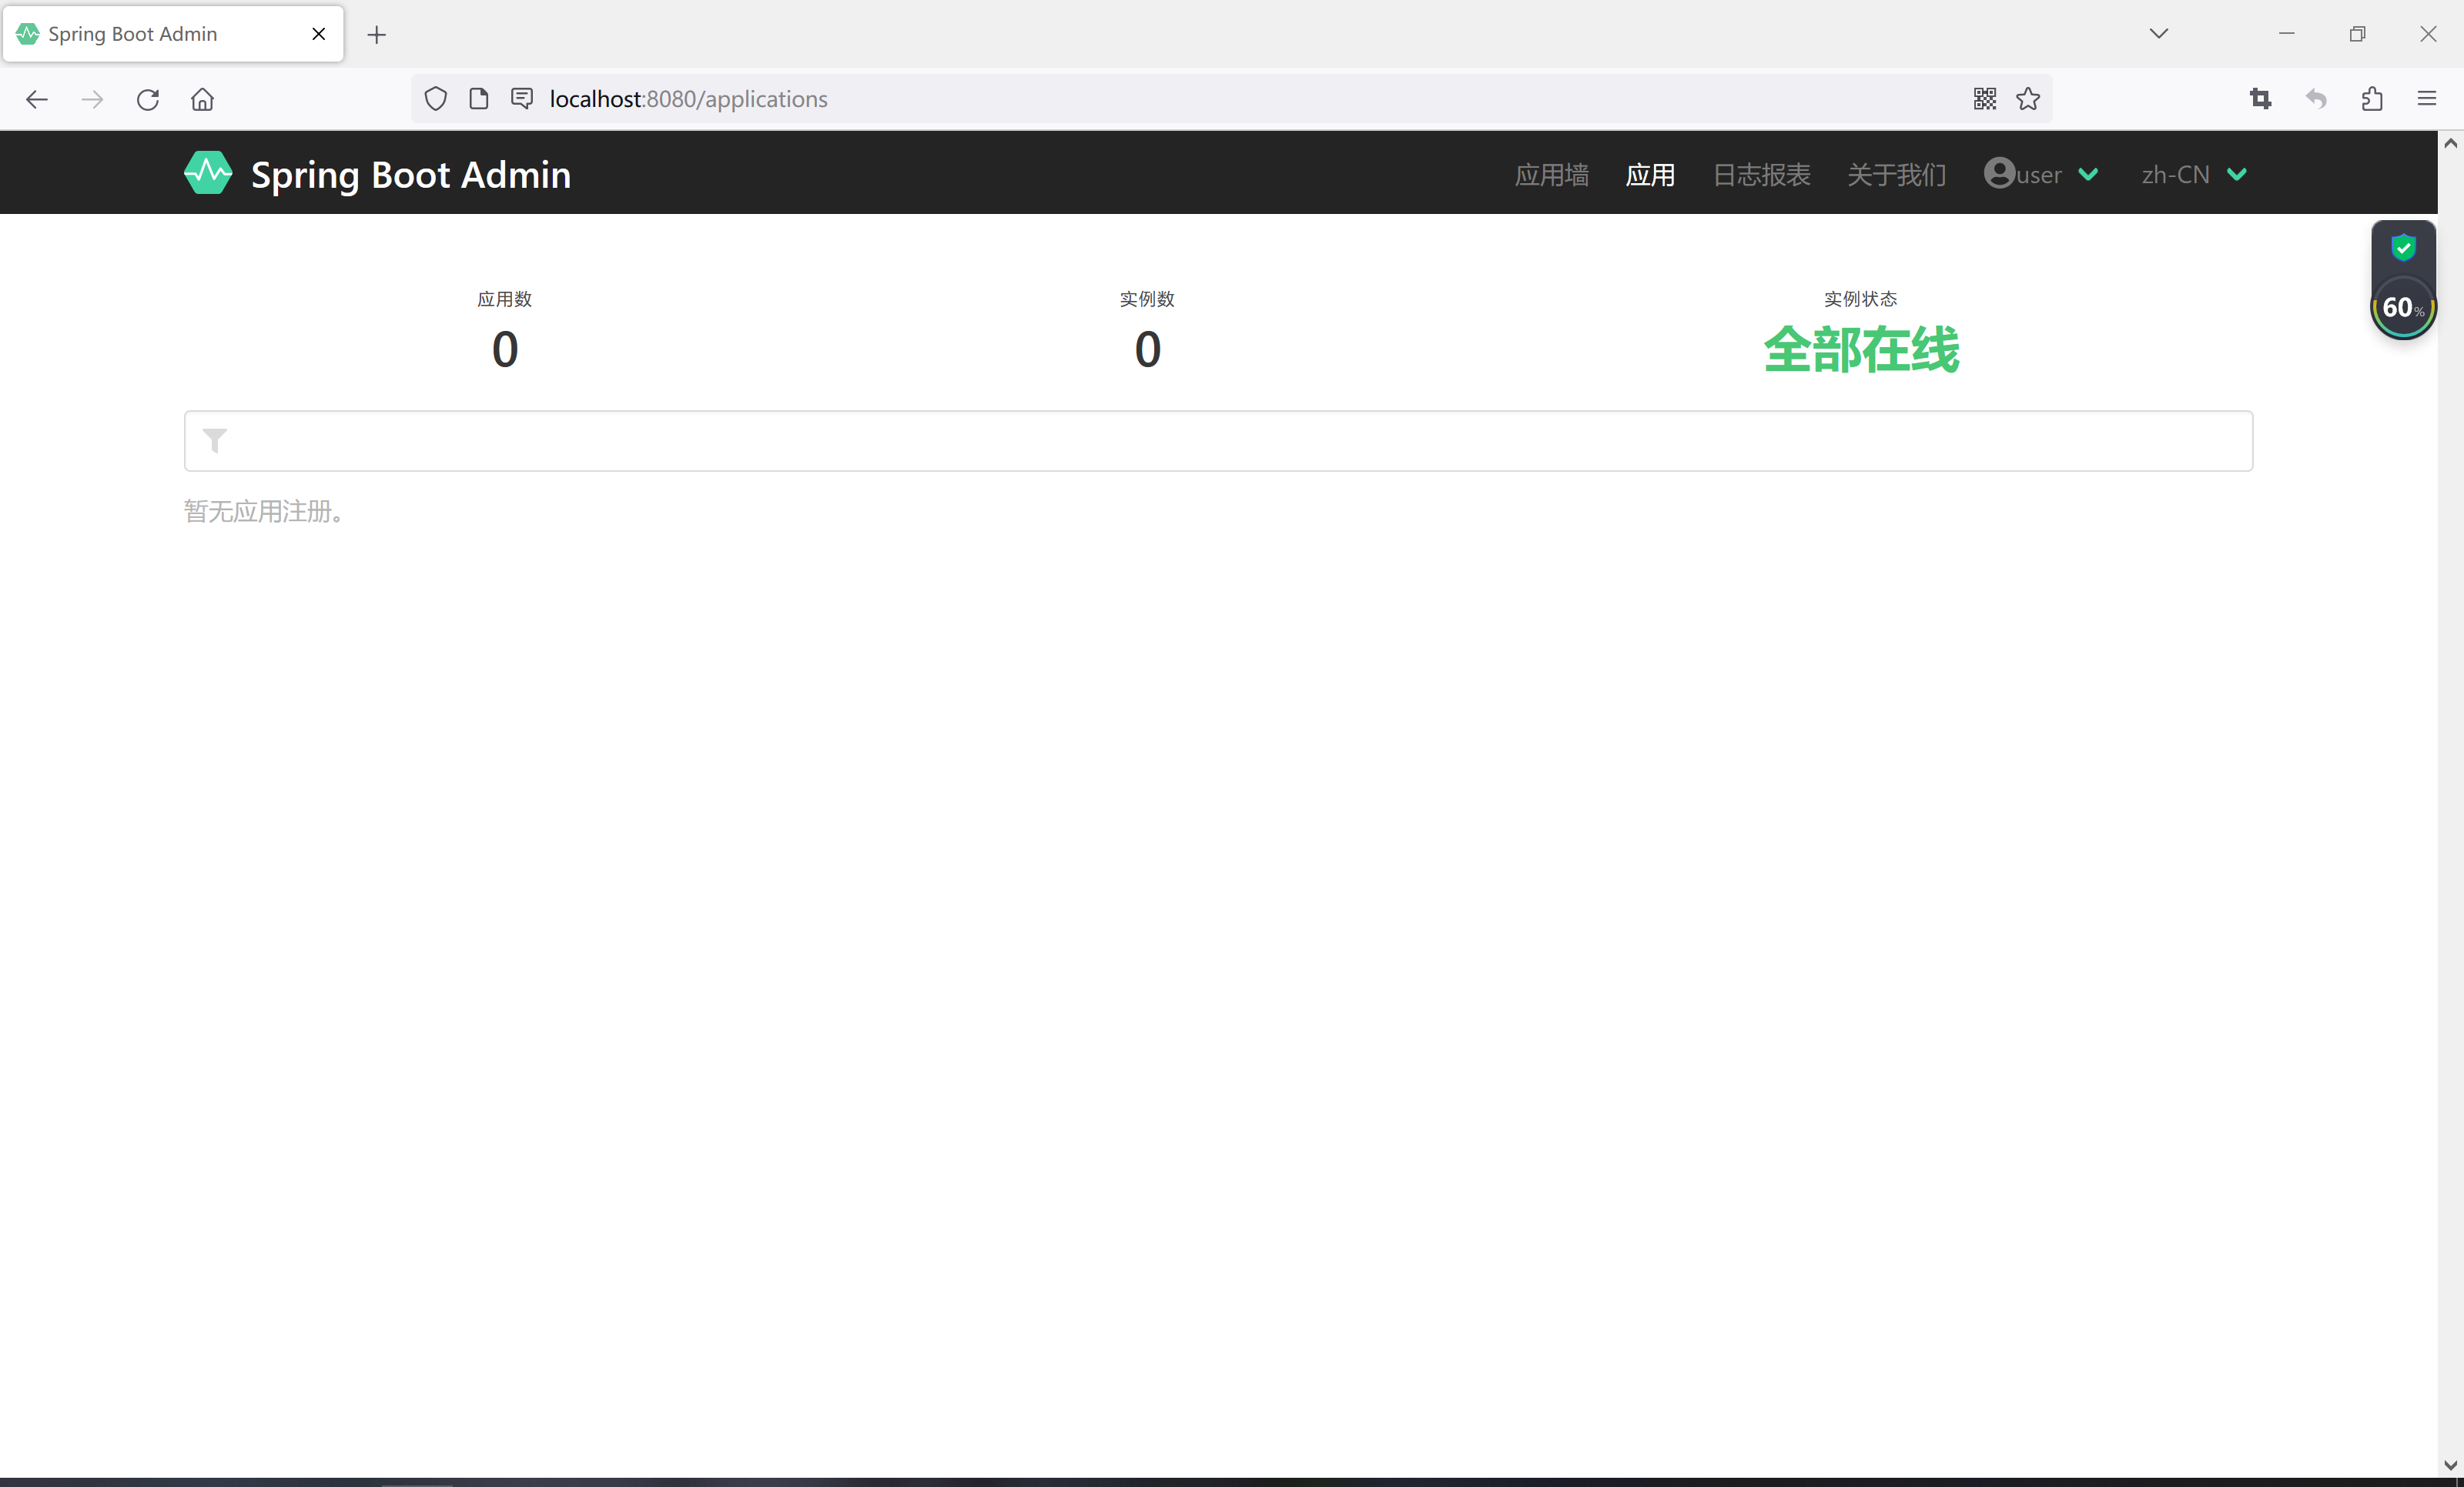Image resolution: width=2464 pixels, height=1487 pixels.
Task: Click the screenshot crop tool icon
Action: pyautogui.click(x=2260, y=98)
